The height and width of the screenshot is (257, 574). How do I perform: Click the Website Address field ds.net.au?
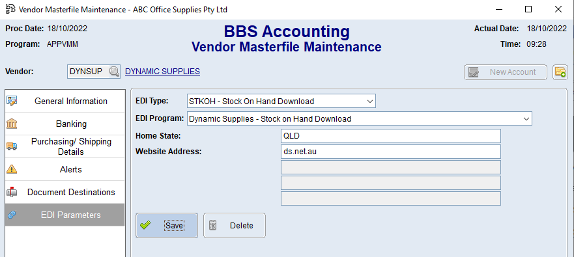(x=391, y=152)
